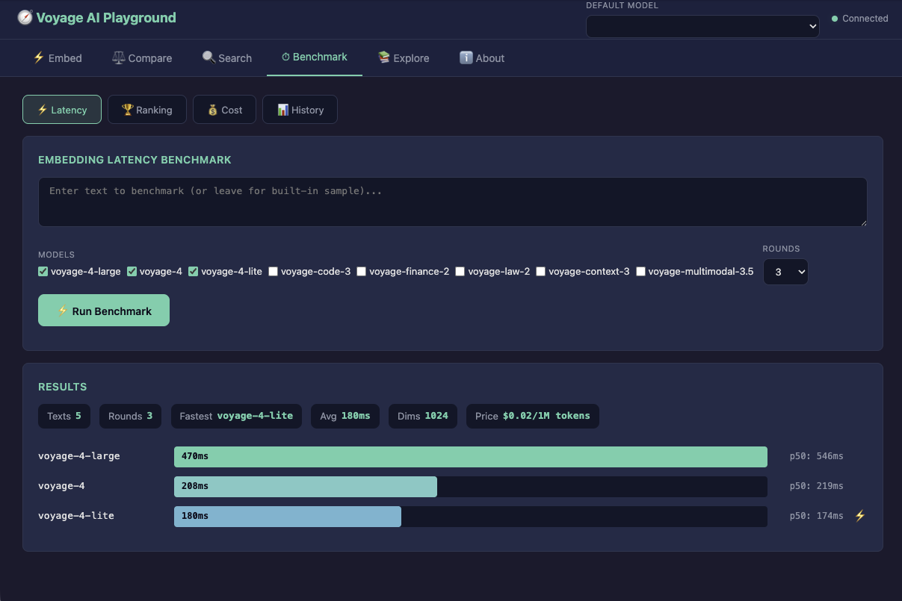902x601 pixels.
Task: Enable the voyage-law-2 model
Action: point(460,271)
